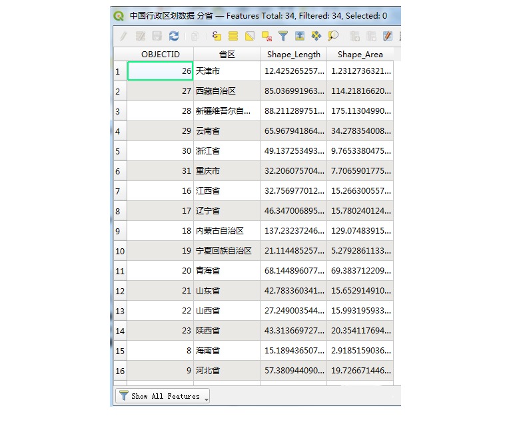Select row header number 10
The width and height of the screenshot is (527, 422).
click(120, 251)
